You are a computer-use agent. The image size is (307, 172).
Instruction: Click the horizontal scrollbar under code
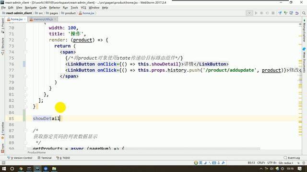pyautogui.click(x=144, y=149)
